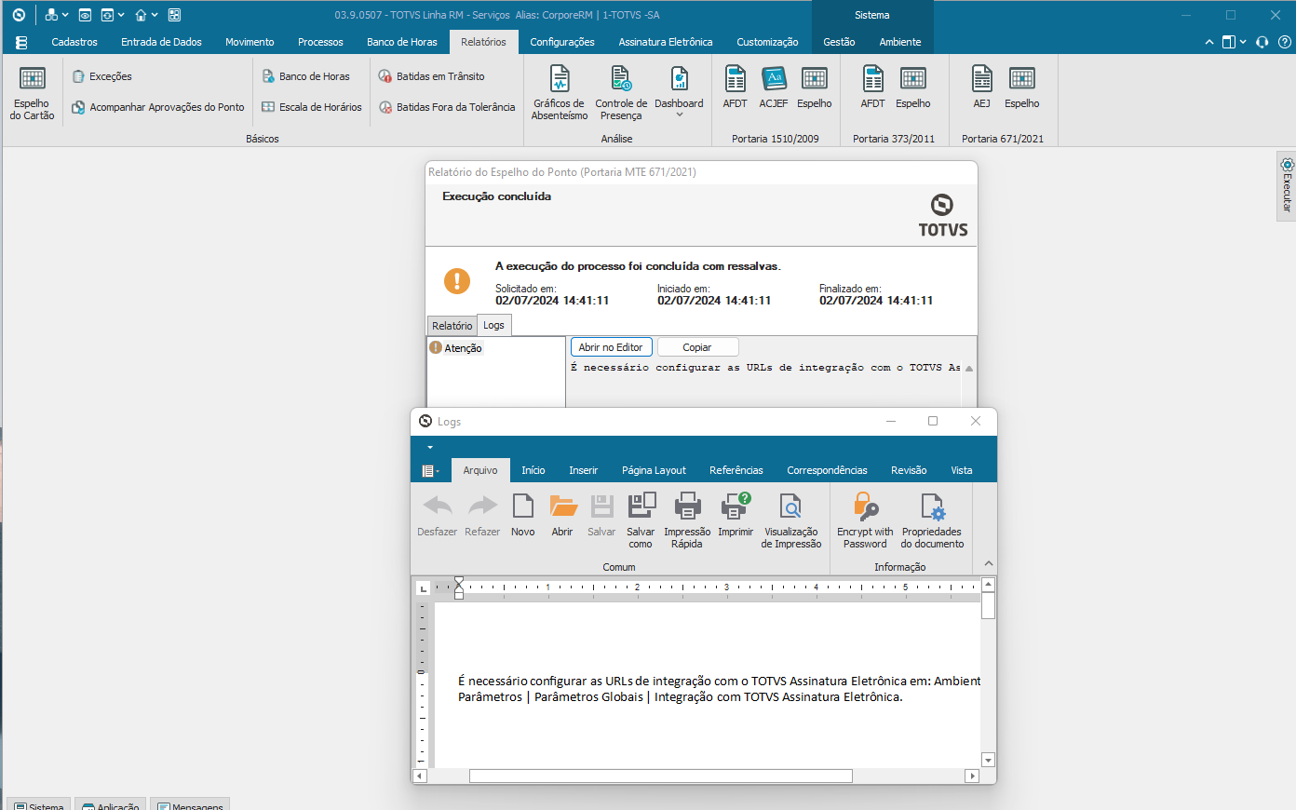Launch Controle de Presença report
The image size is (1296, 810).
pyautogui.click(x=621, y=94)
